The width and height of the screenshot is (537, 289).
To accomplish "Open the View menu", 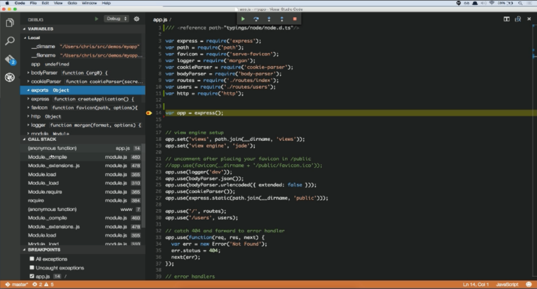I will coord(57,3).
